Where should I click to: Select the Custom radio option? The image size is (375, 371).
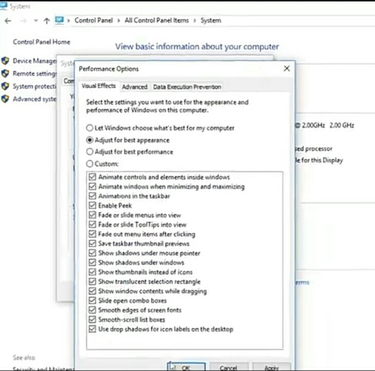(x=102, y=164)
